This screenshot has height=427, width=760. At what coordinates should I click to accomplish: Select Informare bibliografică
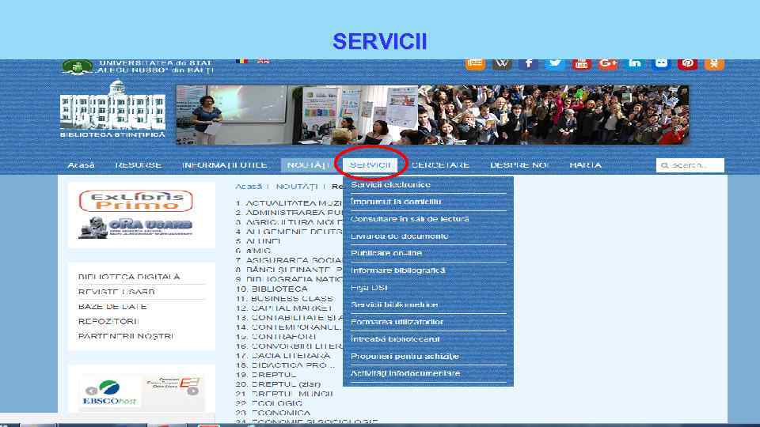pyautogui.click(x=398, y=270)
